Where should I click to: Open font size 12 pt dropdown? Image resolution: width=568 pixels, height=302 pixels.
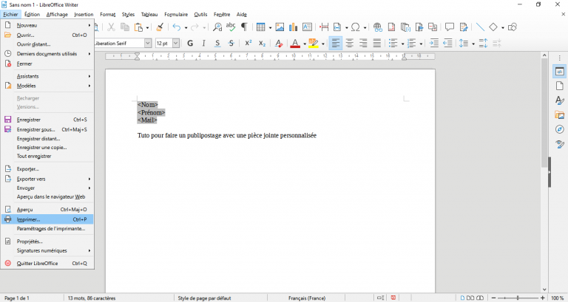click(x=176, y=44)
